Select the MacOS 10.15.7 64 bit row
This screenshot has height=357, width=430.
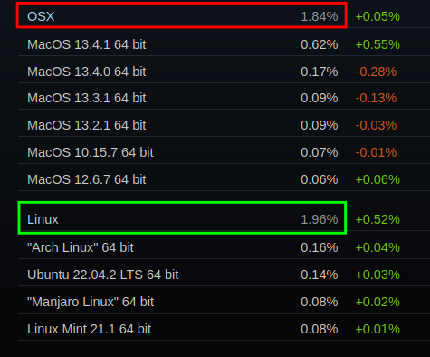(224, 152)
